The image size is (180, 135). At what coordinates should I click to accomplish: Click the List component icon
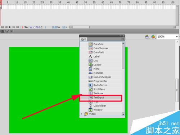[90, 60]
